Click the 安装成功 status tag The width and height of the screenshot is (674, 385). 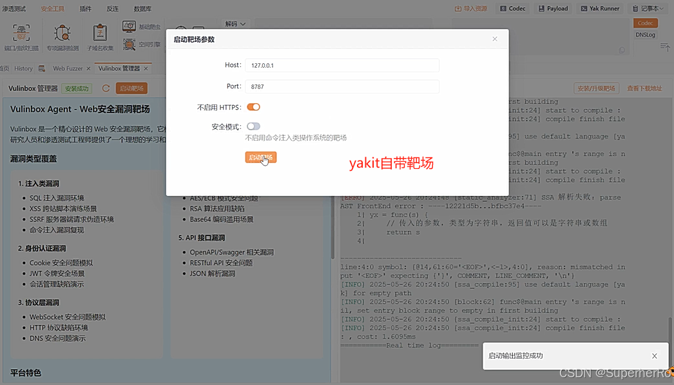click(x=77, y=88)
